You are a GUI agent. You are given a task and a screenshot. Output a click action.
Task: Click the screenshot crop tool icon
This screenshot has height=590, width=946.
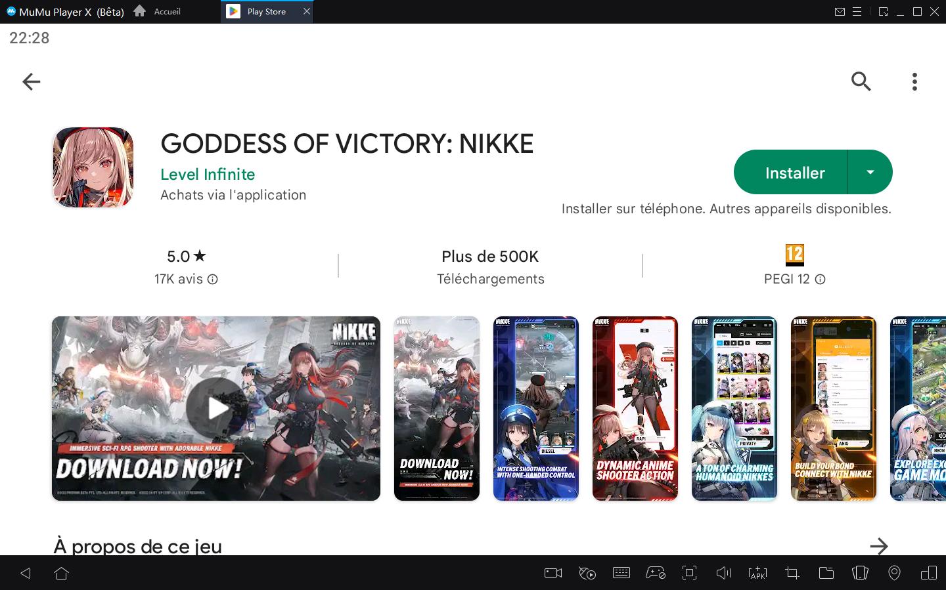point(792,572)
